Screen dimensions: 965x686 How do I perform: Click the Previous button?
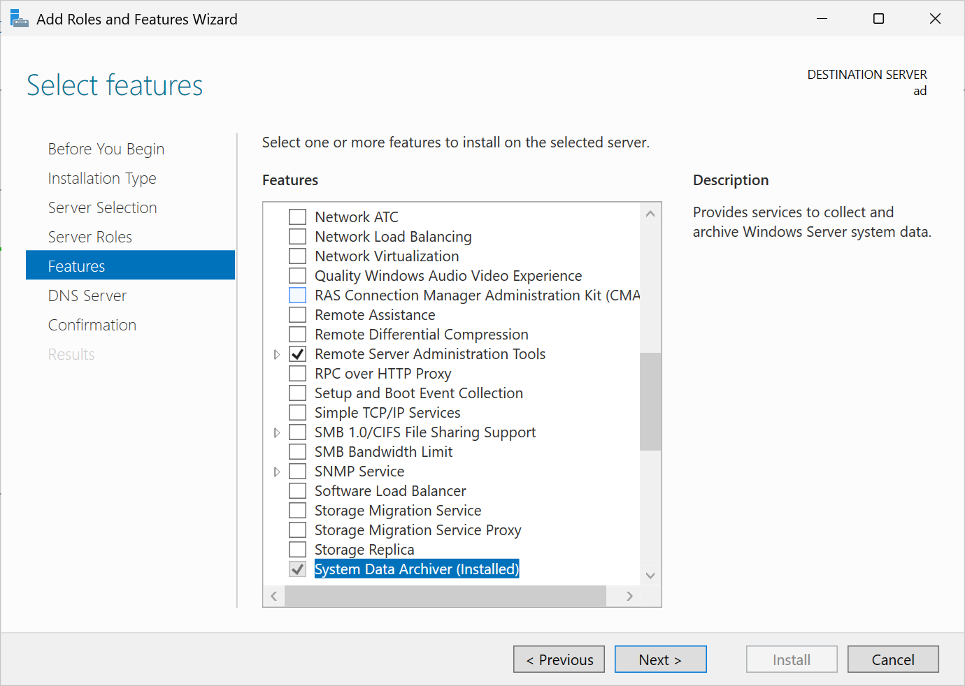point(559,659)
